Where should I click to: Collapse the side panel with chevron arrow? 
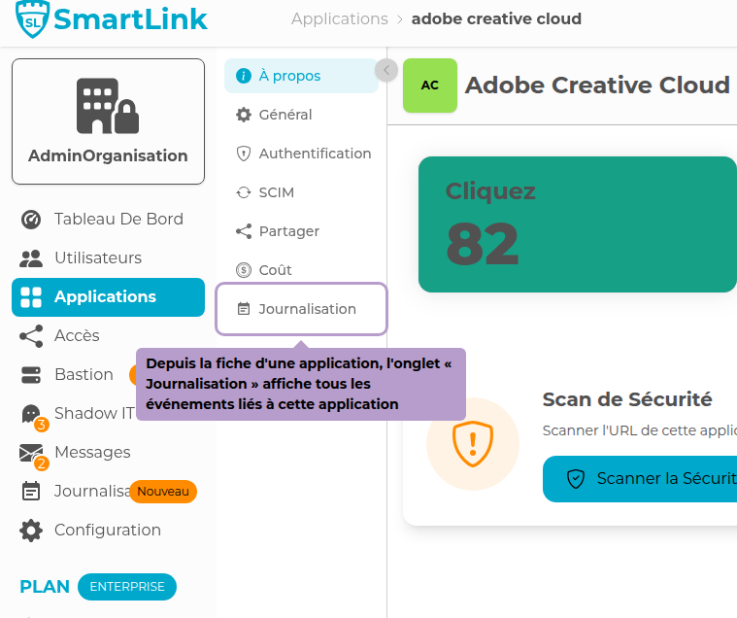(386, 70)
